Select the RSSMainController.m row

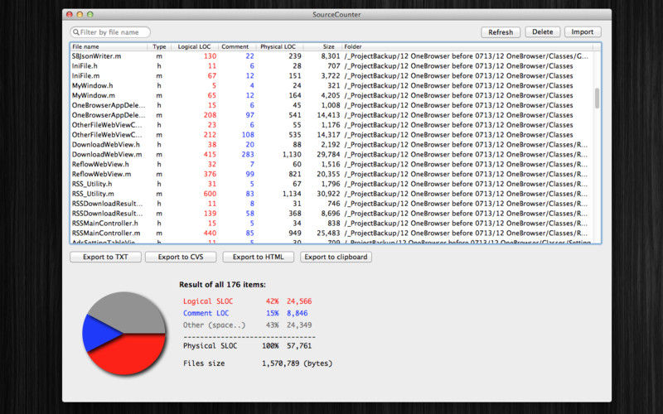pyautogui.click(x=331, y=233)
